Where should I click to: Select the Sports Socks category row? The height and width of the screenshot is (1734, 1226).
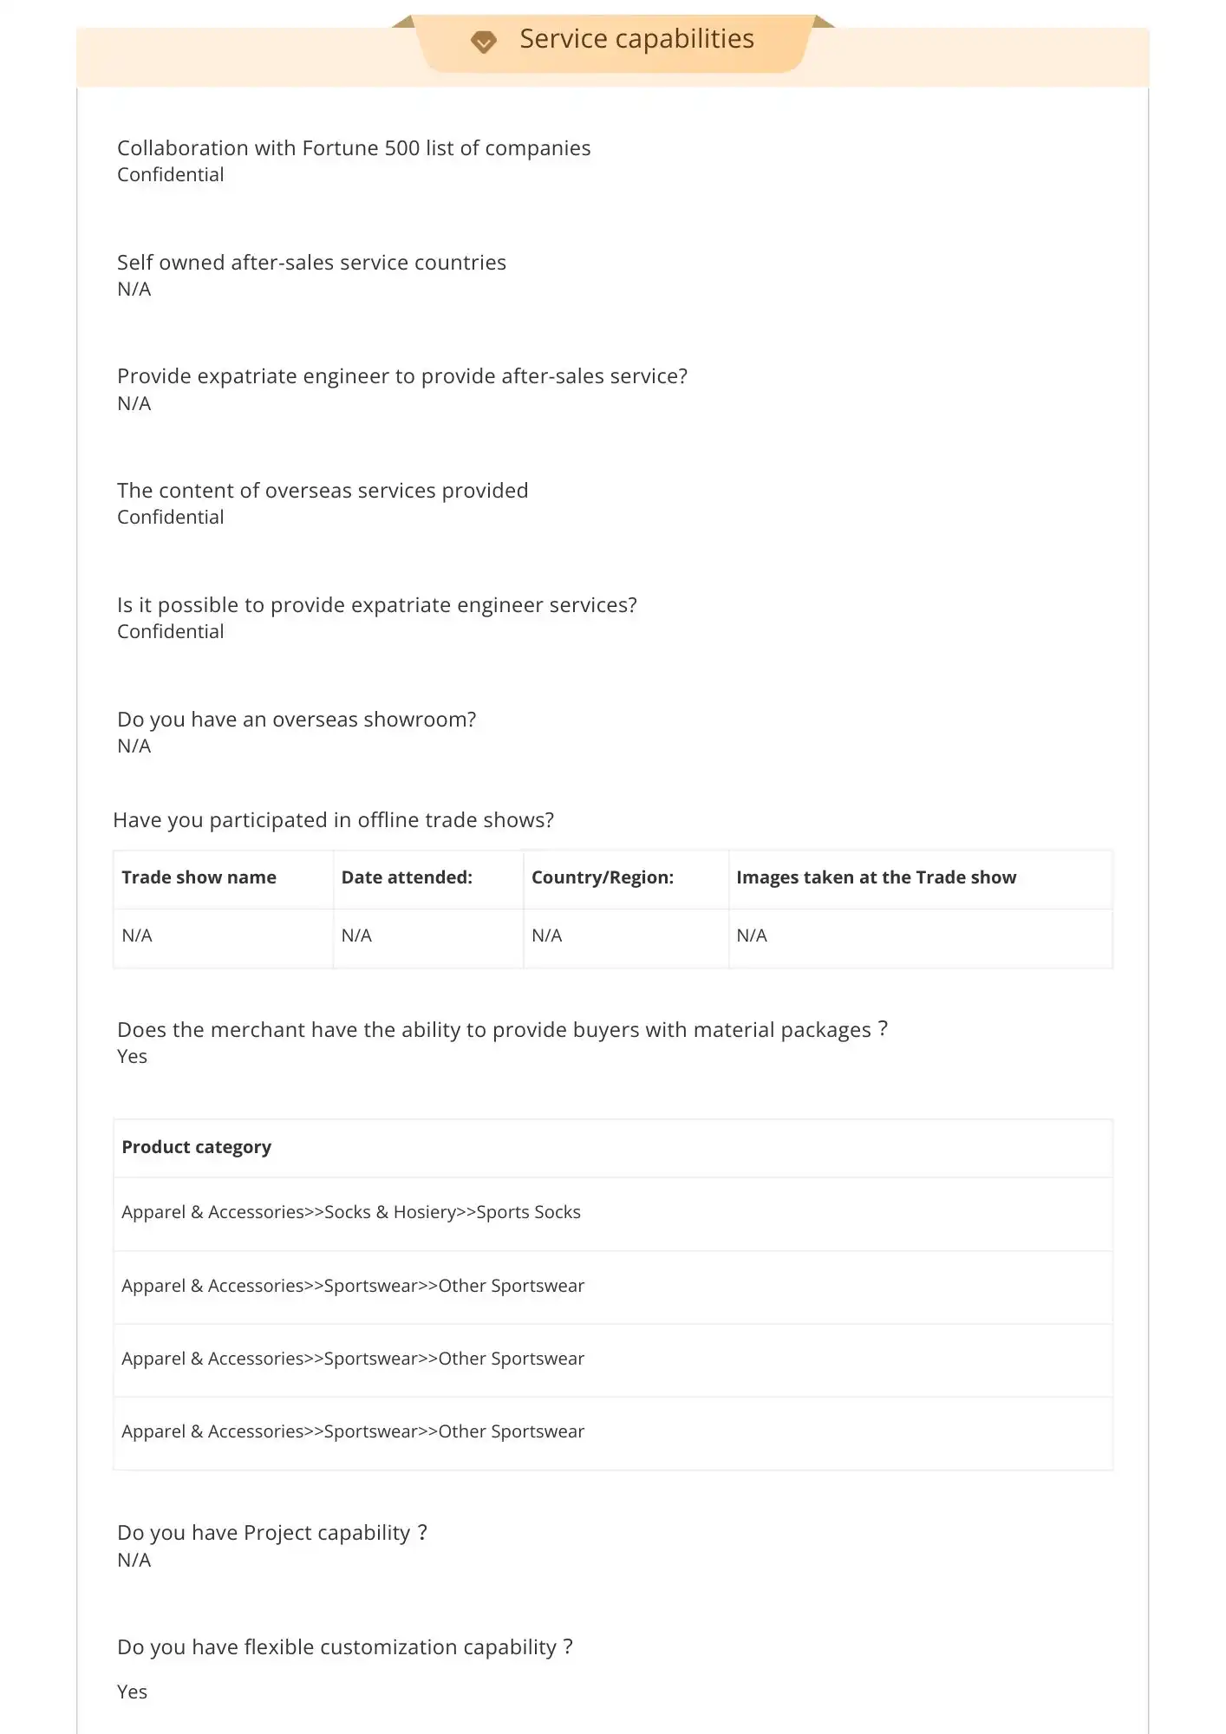(351, 1212)
